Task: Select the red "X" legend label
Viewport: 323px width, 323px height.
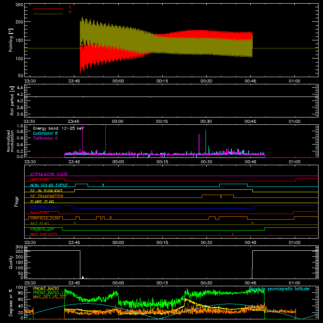Action: [70, 7]
